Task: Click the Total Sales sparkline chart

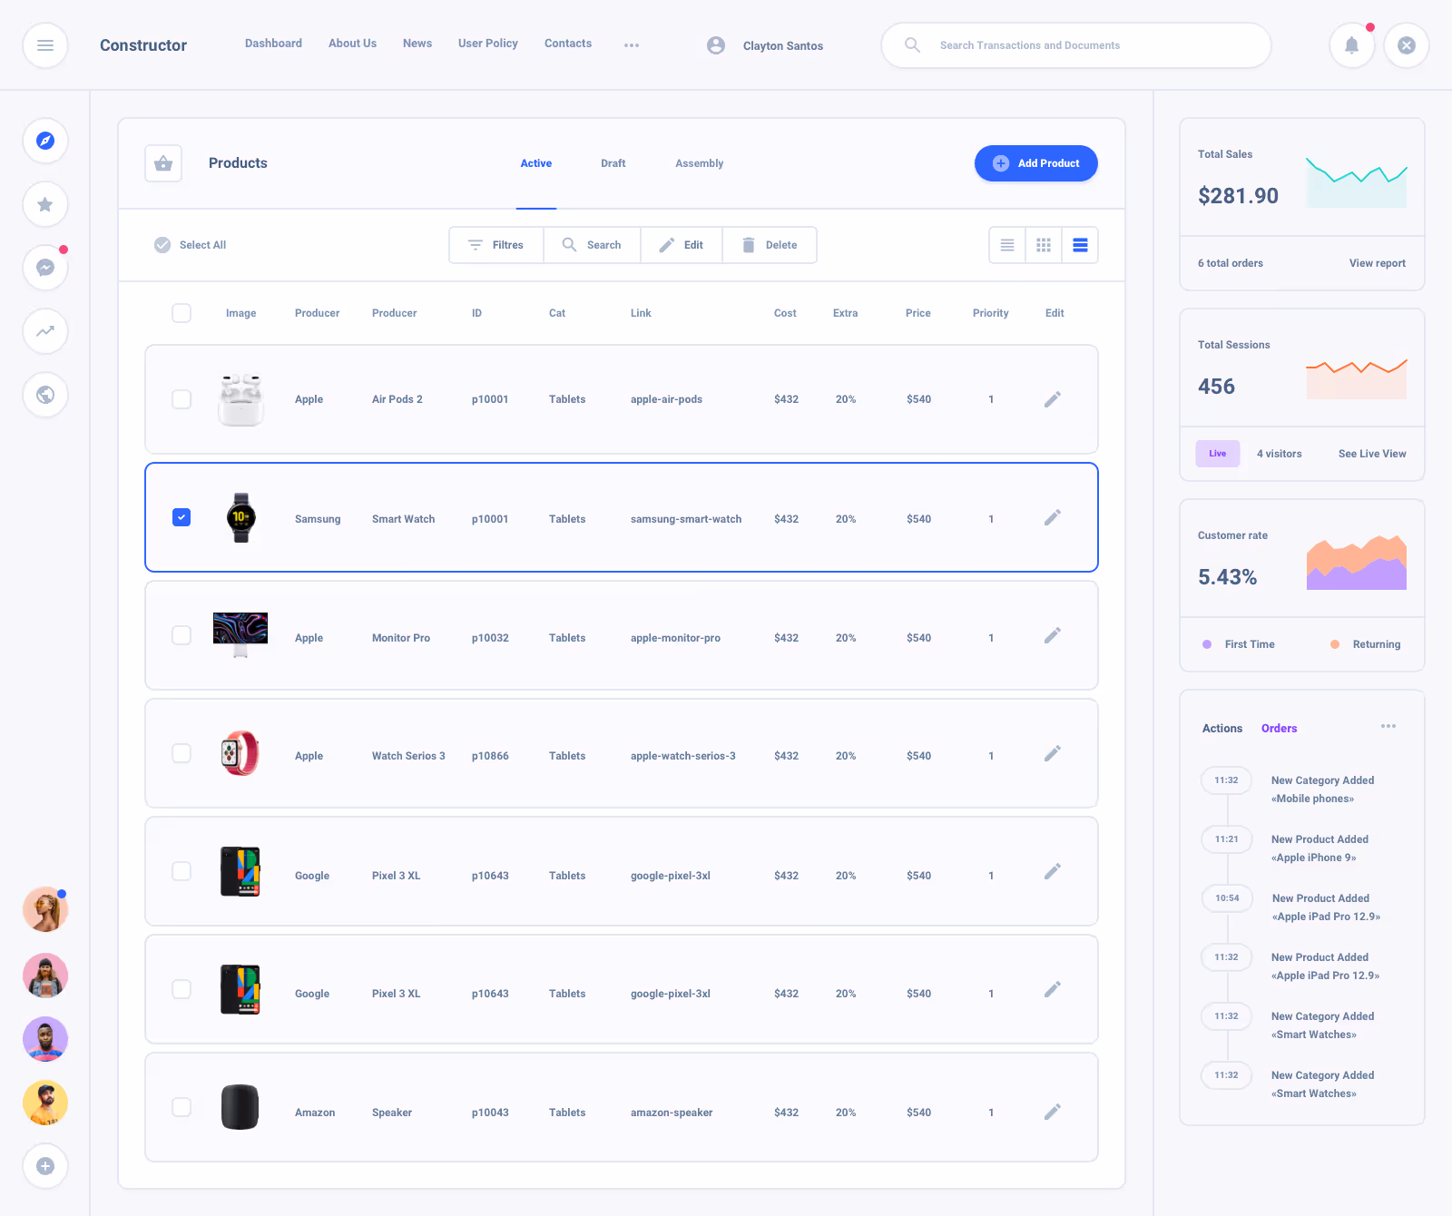Action: pyautogui.click(x=1357, y=181)
